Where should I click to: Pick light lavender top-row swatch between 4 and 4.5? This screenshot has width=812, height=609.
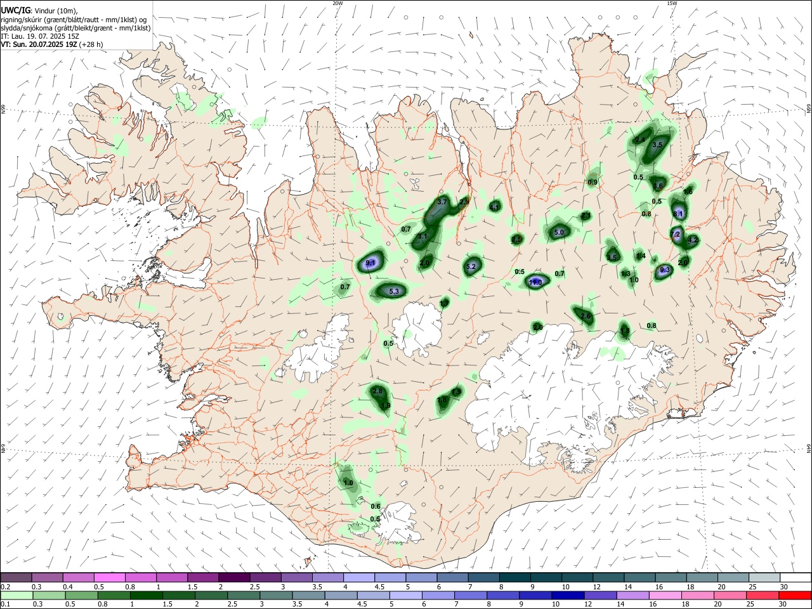tap(358, 578)
